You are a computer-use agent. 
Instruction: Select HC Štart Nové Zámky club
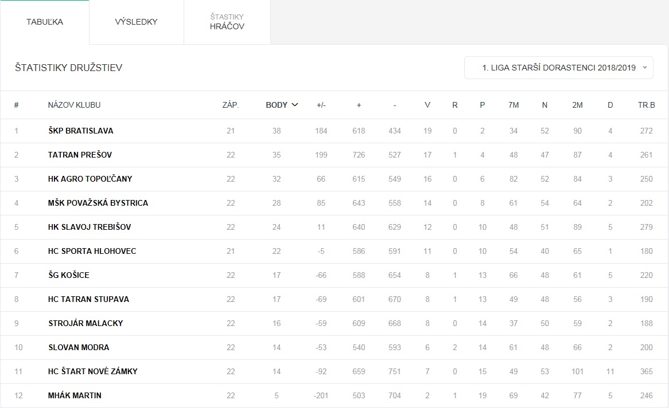click(x=93, y=371)
